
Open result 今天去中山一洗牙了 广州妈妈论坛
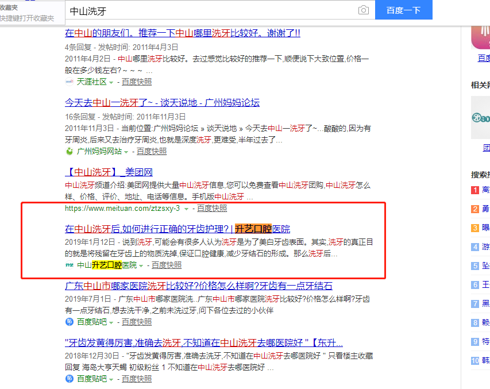[x=162, y=103]
